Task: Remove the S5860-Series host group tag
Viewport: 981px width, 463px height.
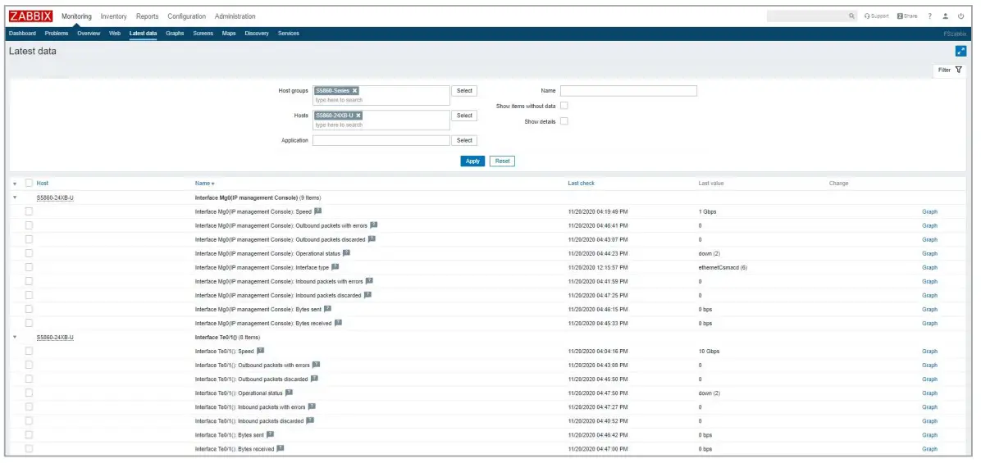Action: click(354, 91)
